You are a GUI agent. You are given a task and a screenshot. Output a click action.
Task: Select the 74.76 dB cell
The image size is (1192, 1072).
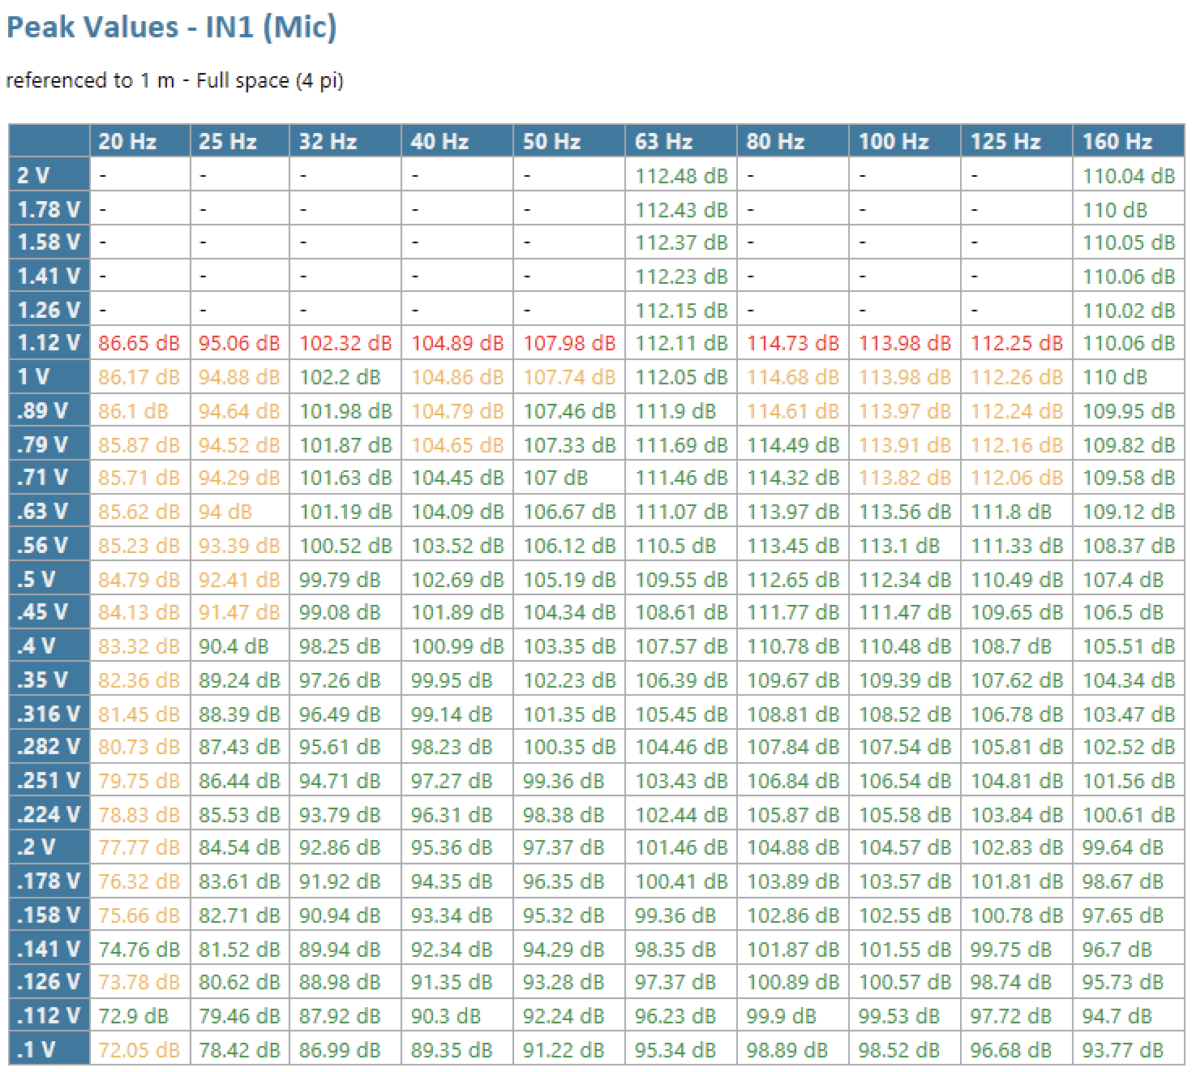click(x=139, y=949)
